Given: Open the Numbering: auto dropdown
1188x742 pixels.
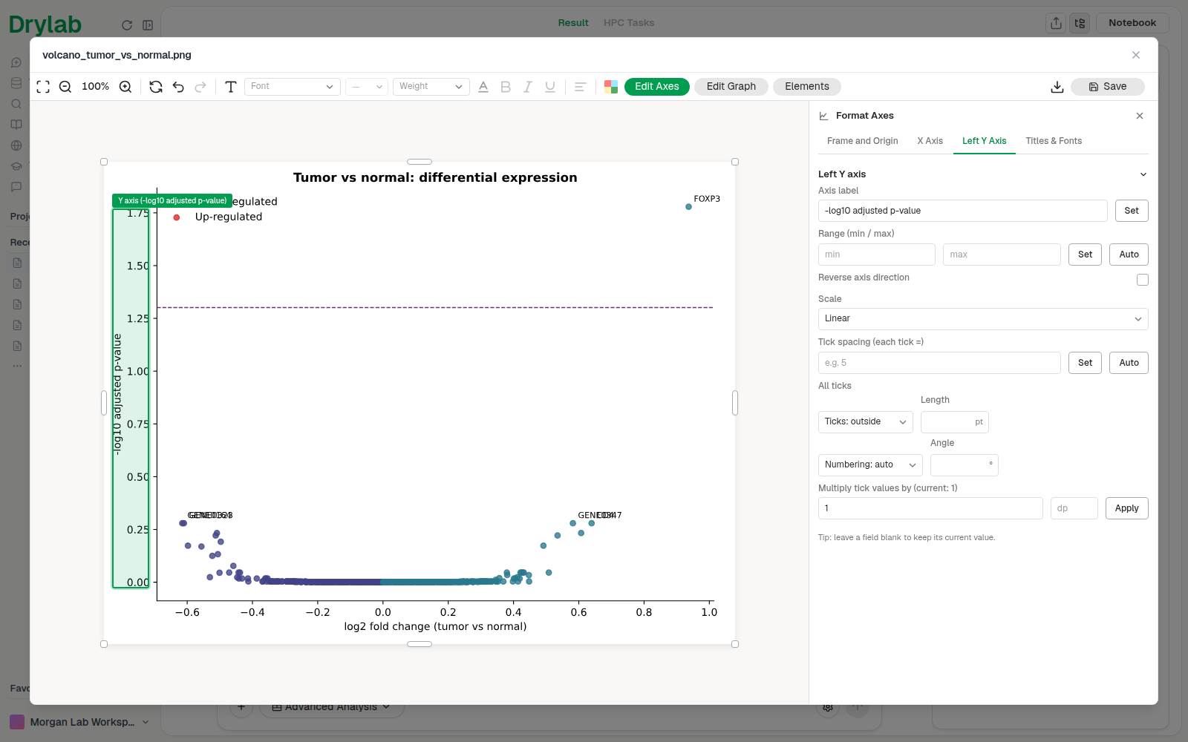Looking at the screenshot, I should coord(870,465).
